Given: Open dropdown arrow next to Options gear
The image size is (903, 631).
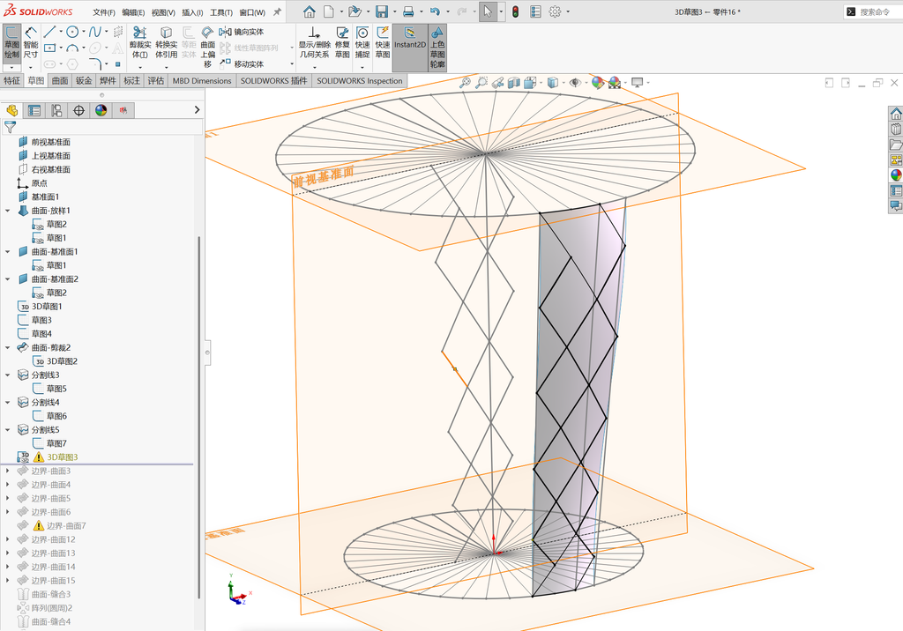Looking at the screenshot, I should point(568,11).
